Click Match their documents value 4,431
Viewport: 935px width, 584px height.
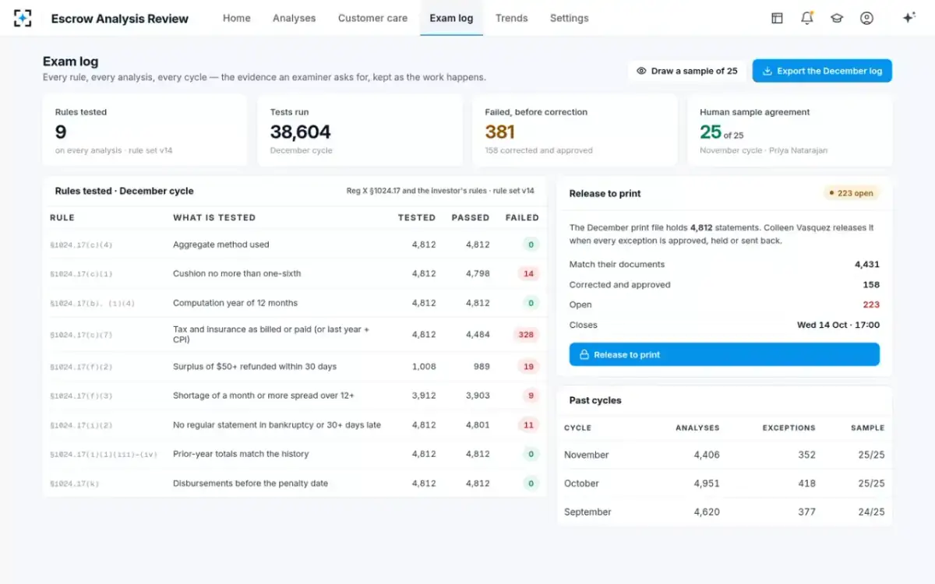pyautogui.click(x=867, y=265)
